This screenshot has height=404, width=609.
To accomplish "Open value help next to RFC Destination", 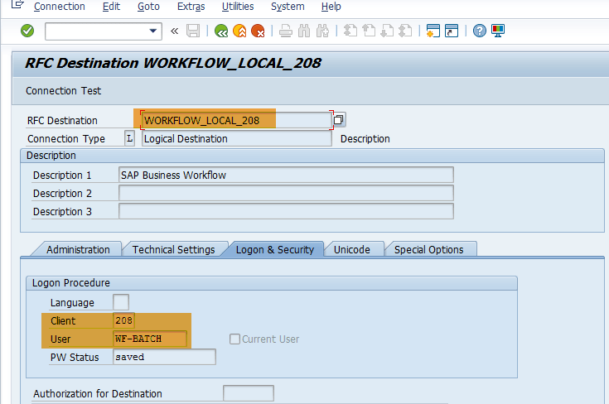I will point(339,120).
